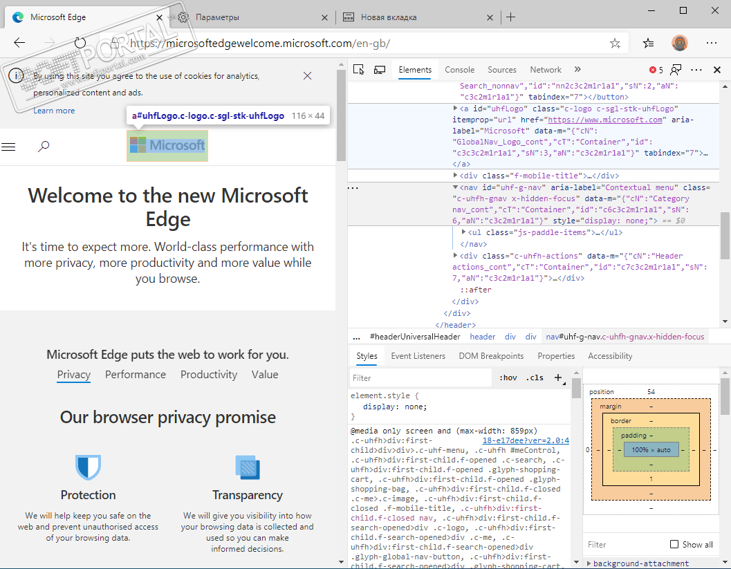Expand background-attachment computed property
This screenshot has width=731, height=569.
click(589, 563)
